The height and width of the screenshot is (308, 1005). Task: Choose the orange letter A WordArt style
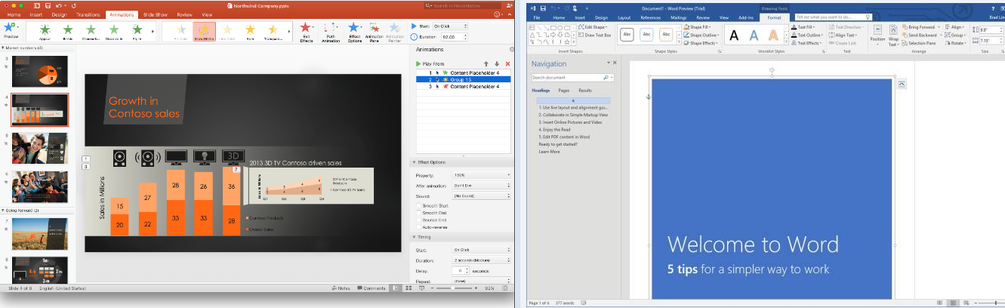[772, 35]
